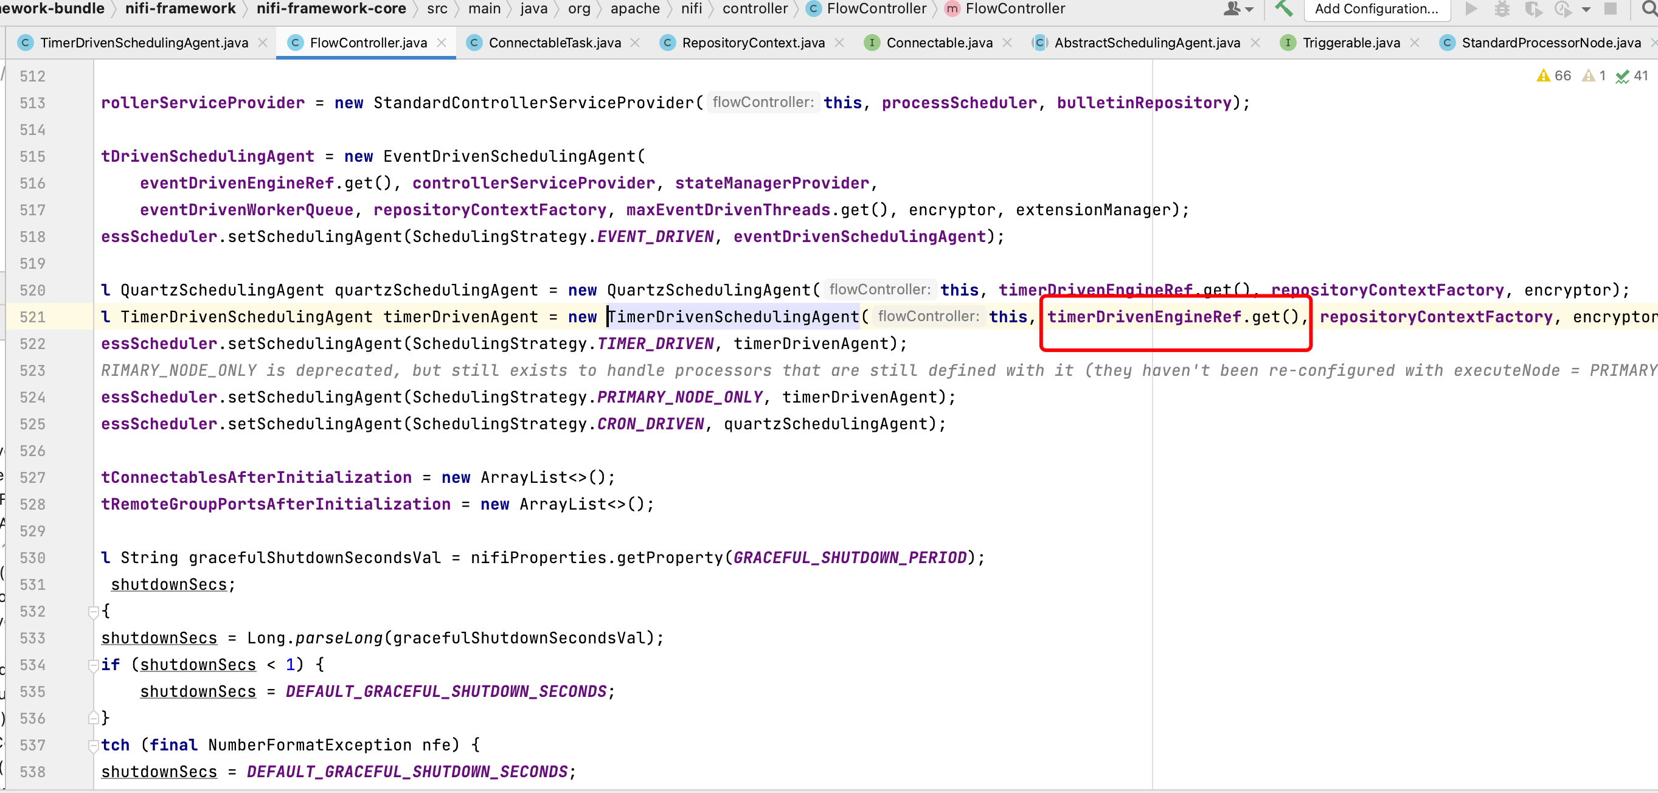This screenshot has width=1658, height=793.
Task: Collapse the if block fold at line 534
Action: (93, 665)
